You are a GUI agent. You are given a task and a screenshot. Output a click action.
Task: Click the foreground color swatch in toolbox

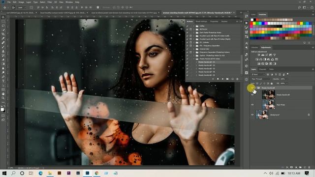click(2, 109)
